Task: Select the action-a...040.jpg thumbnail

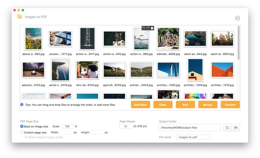Action: (114, 39)
